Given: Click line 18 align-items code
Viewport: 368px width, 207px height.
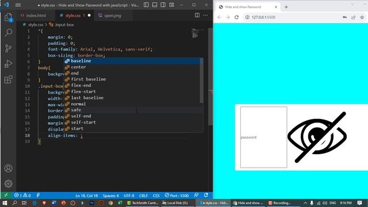Looking at the screenshot, I should click(x=65, y=136).
